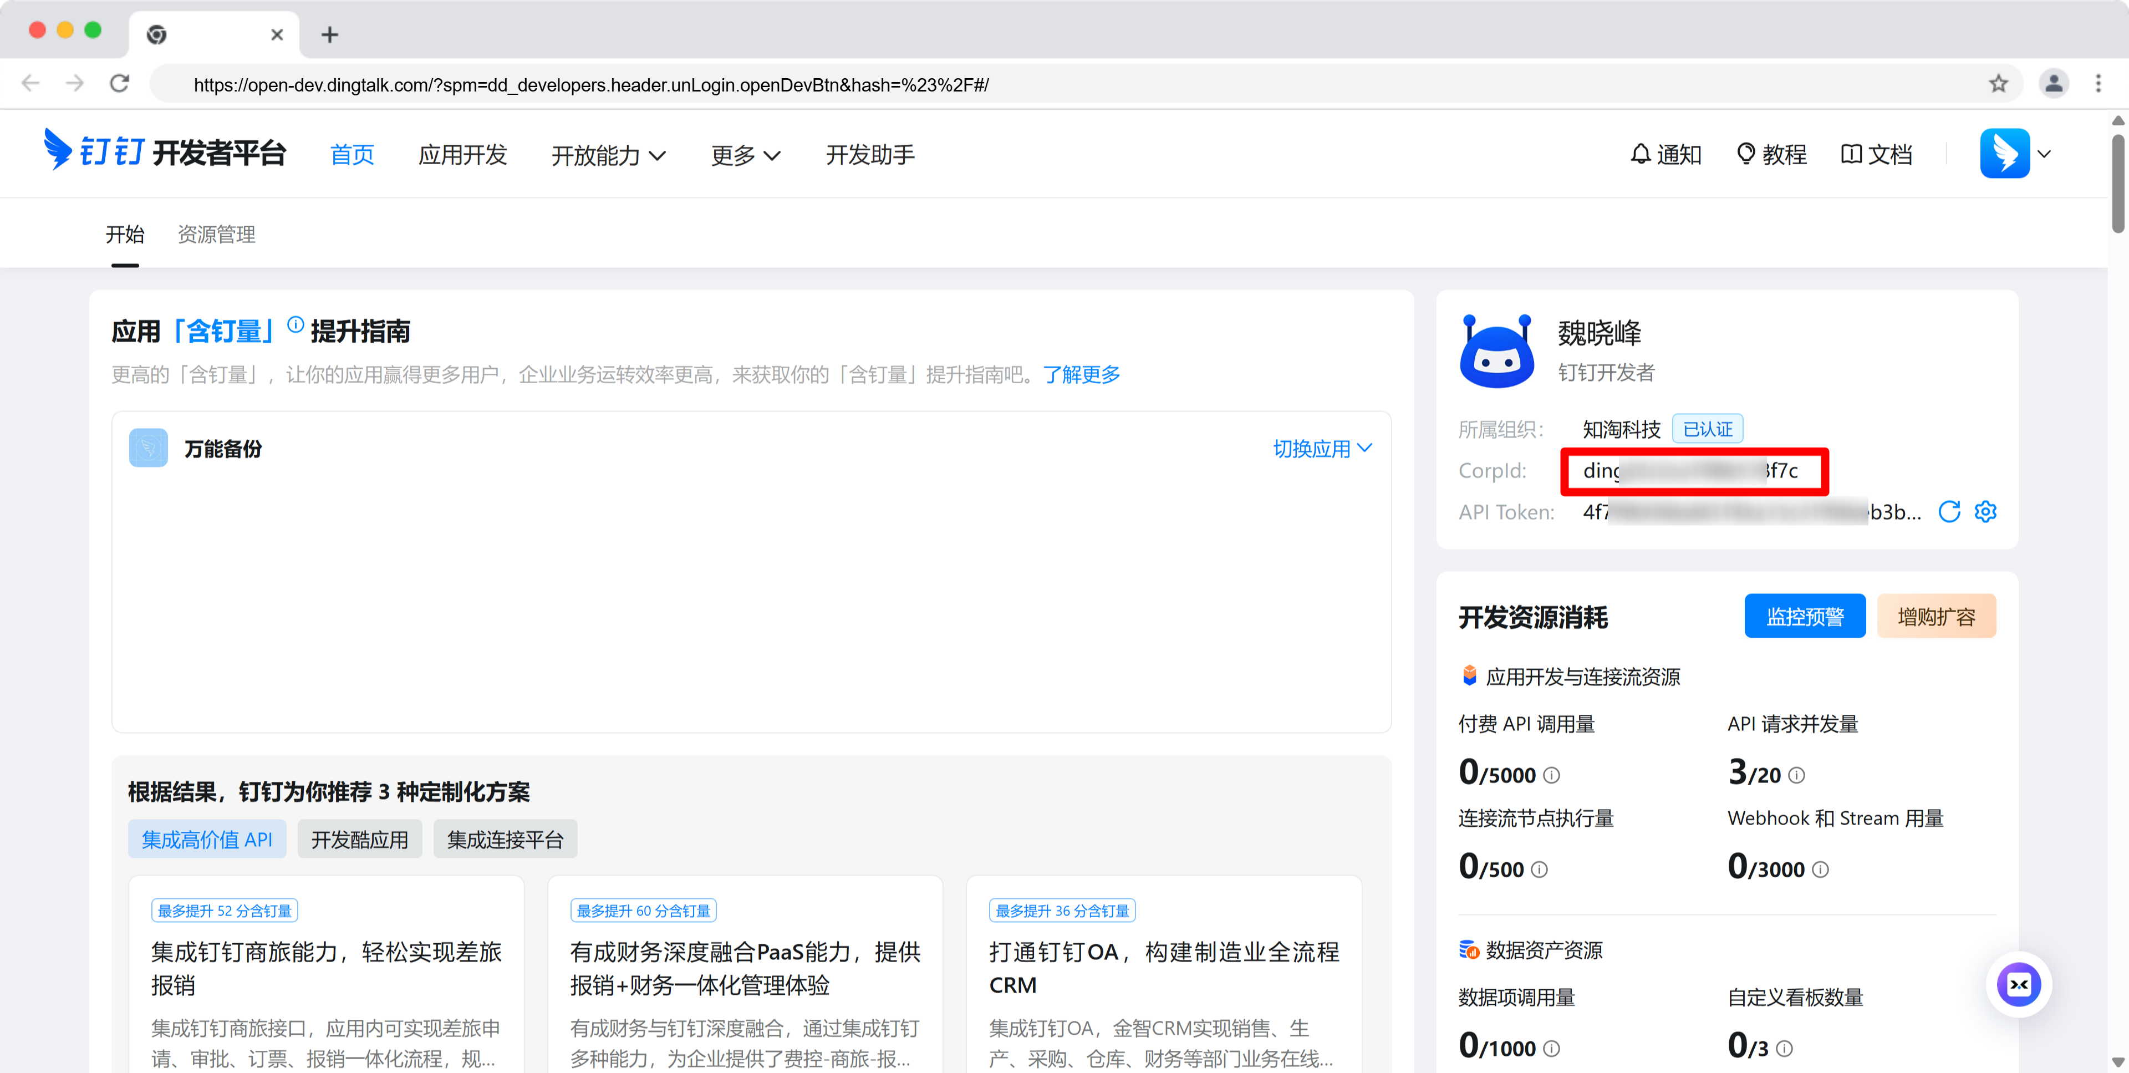This screenshot has width=2129, height=1073.
Task: Click the 最多提升 36 分含钉量 tag
Action: 1062,910
